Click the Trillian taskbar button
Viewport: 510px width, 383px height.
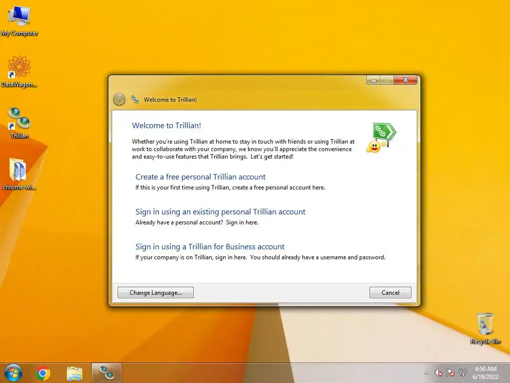click(x=107, y=373)
